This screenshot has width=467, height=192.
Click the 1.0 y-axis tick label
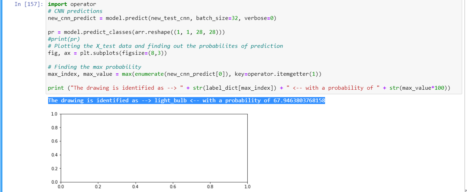[54, 114]
